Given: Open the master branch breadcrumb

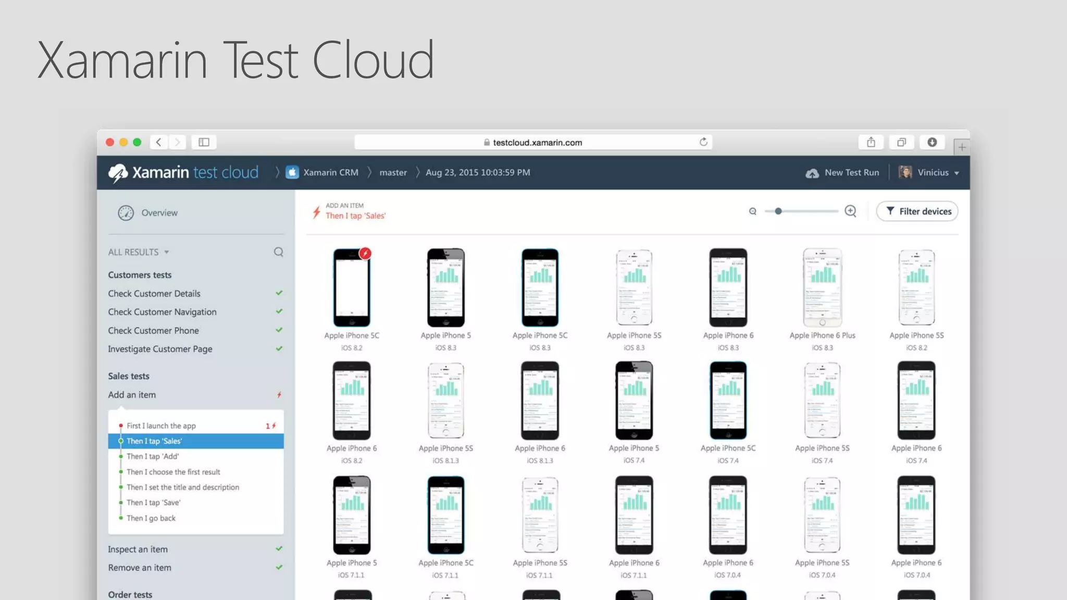Looking at the screenshot, I should pyautogui.click(x=393, y=172).
